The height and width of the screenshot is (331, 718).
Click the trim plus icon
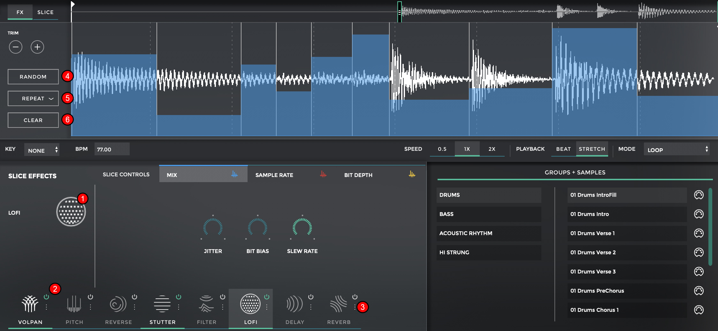37,47
